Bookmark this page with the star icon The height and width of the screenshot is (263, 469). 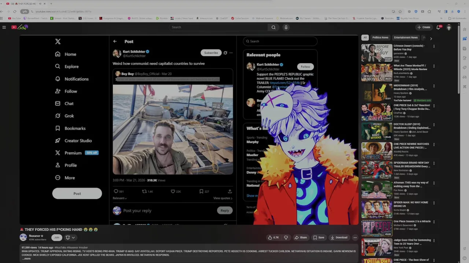point(400,11)
